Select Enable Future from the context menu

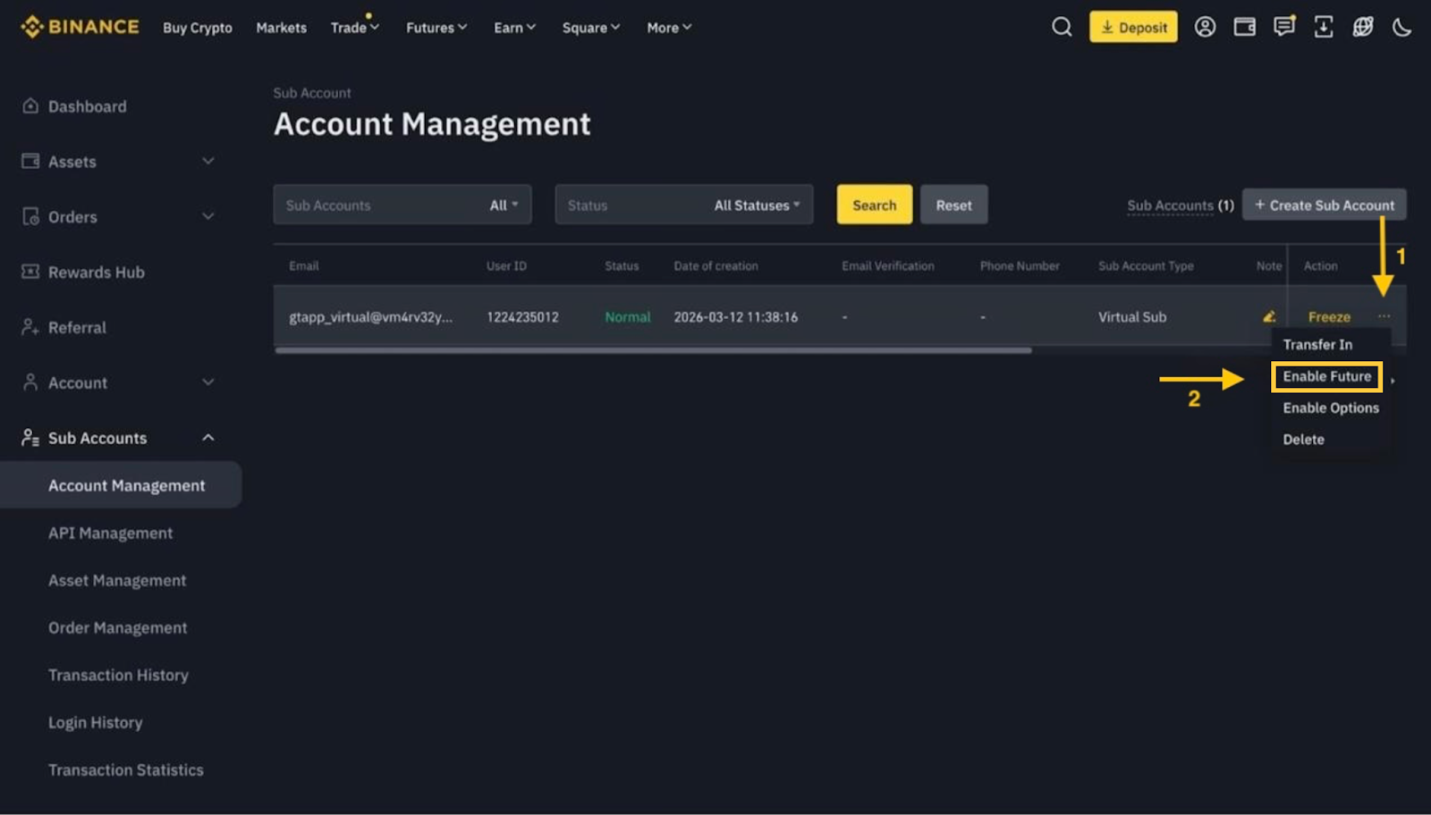1326,376
